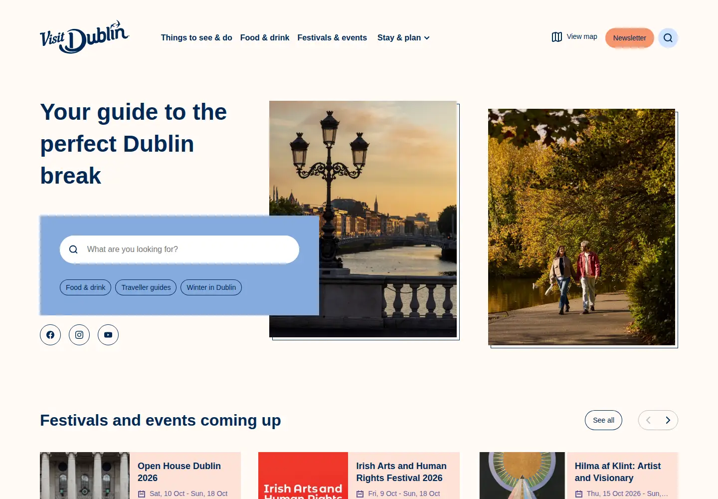The height and width of the screenshot is (499, 718).
Task: Click the autumn park couple photo
Action: tap(581, 227)
